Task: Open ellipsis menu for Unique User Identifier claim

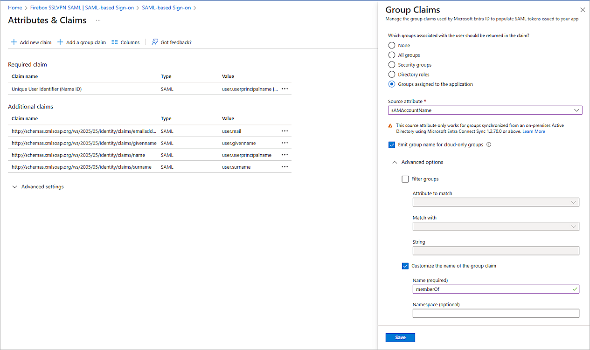Action: tap(285, 89)
